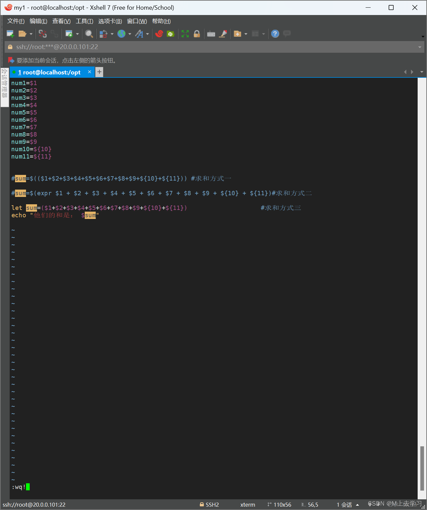427x510 pixels.
Task: Expand the Properties icon dropdown arrow
Action: tap(77, 34)
